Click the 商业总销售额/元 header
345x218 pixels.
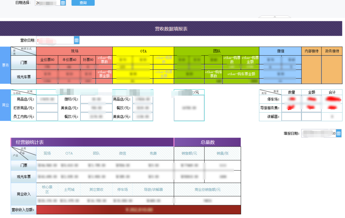point(207,189)
